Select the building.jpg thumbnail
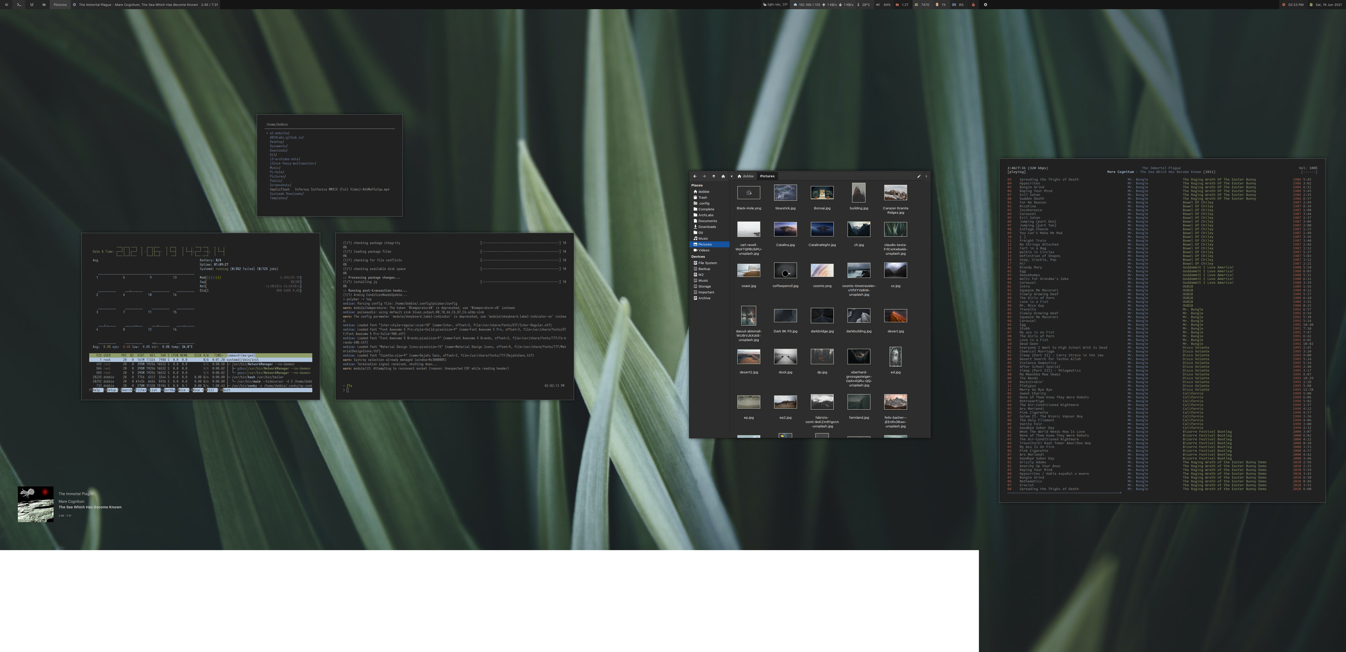The width and height of the screenshot is (1346, 652). (x=859, y=193)
